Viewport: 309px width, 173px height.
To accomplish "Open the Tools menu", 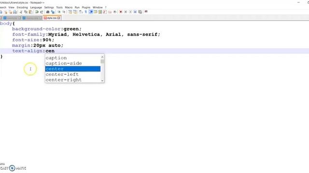I will point(59,7).
